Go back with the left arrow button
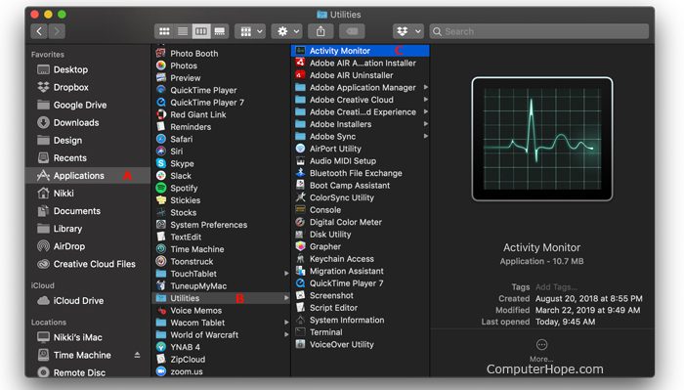Screen dimensions: 684x390 pos(39,31)
